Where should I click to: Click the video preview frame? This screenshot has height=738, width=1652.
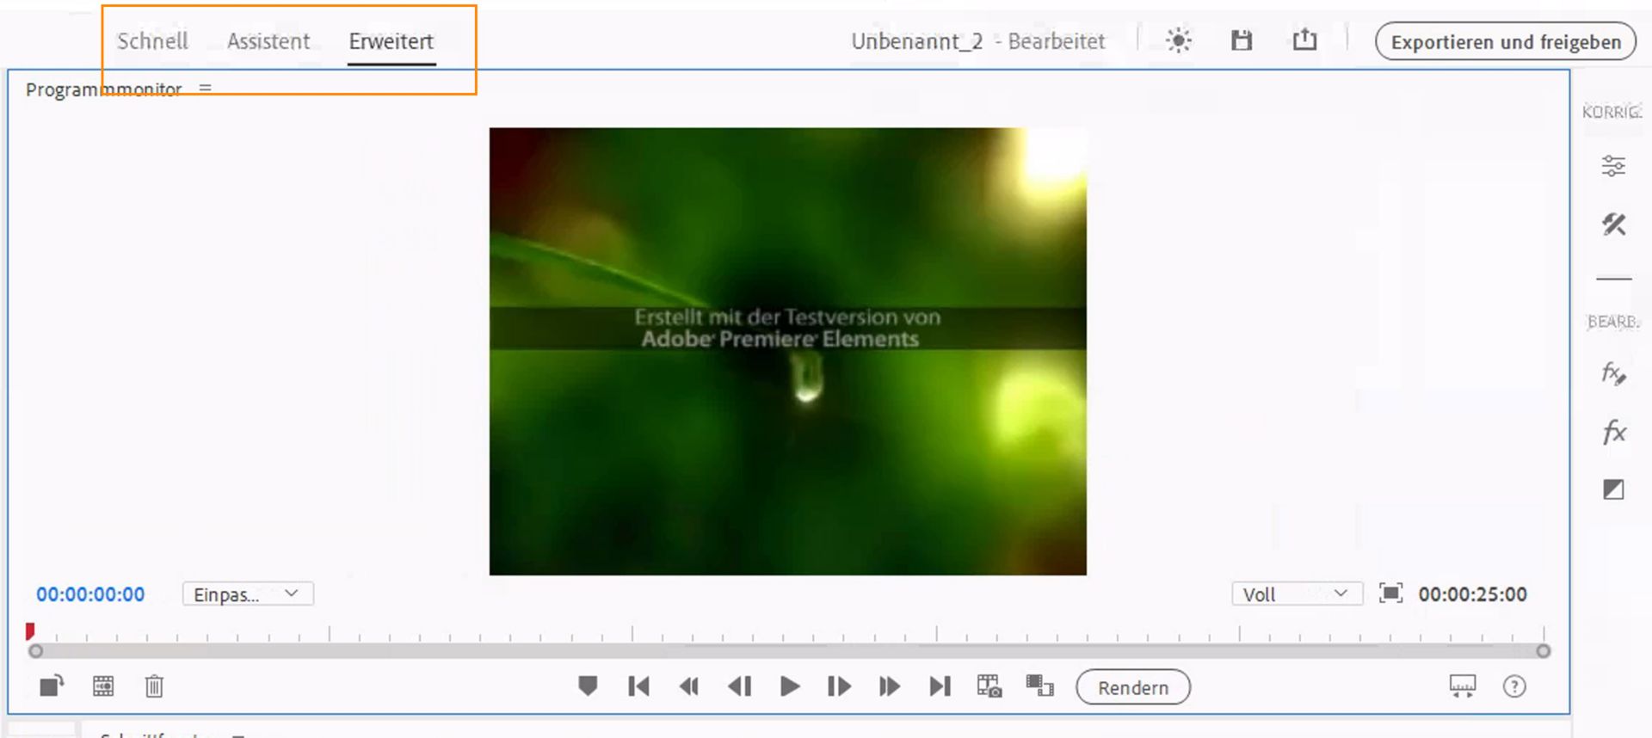click(x=787, y=351)
